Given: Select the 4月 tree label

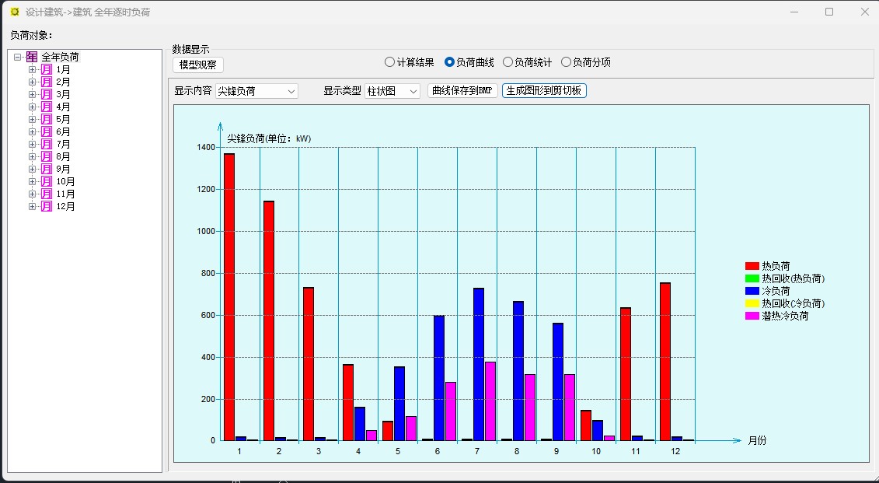Looking at the screenshot, I should [64, 107].
